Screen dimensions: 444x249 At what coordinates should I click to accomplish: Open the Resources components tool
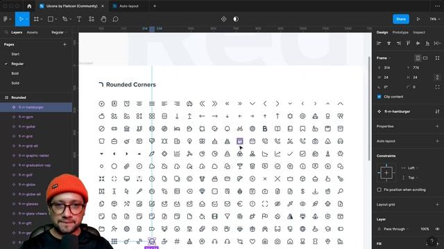(91, 19)
